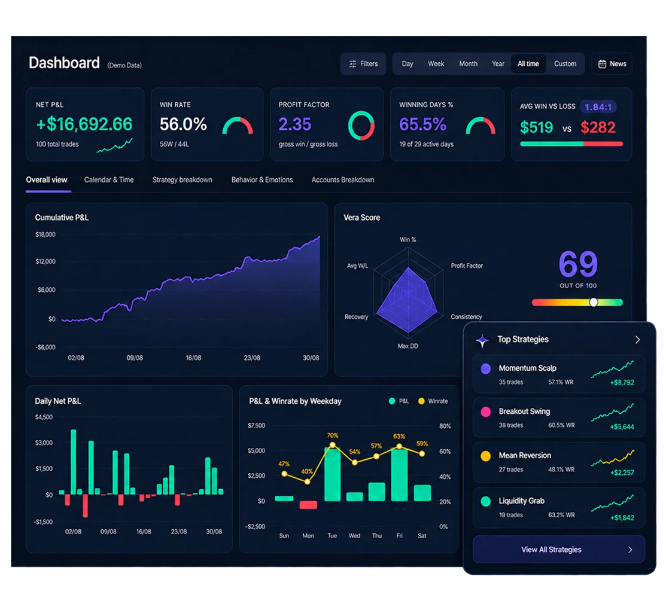Open the Liquidity Grab strategy name

(x=521, y=501)
